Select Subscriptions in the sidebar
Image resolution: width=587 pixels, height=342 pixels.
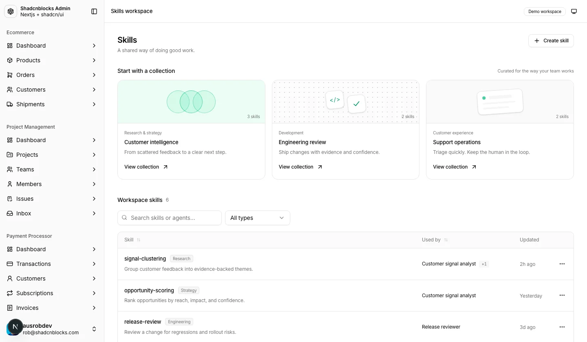click(x=52, y=293)
